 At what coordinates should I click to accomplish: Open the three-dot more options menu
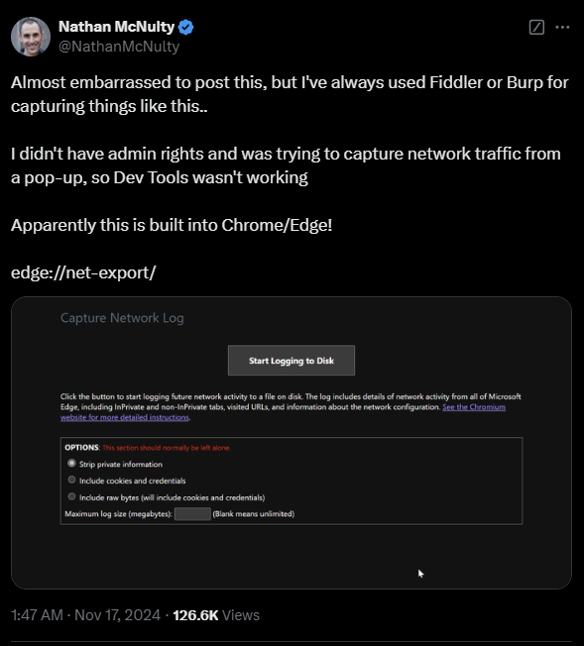point(562,27)
